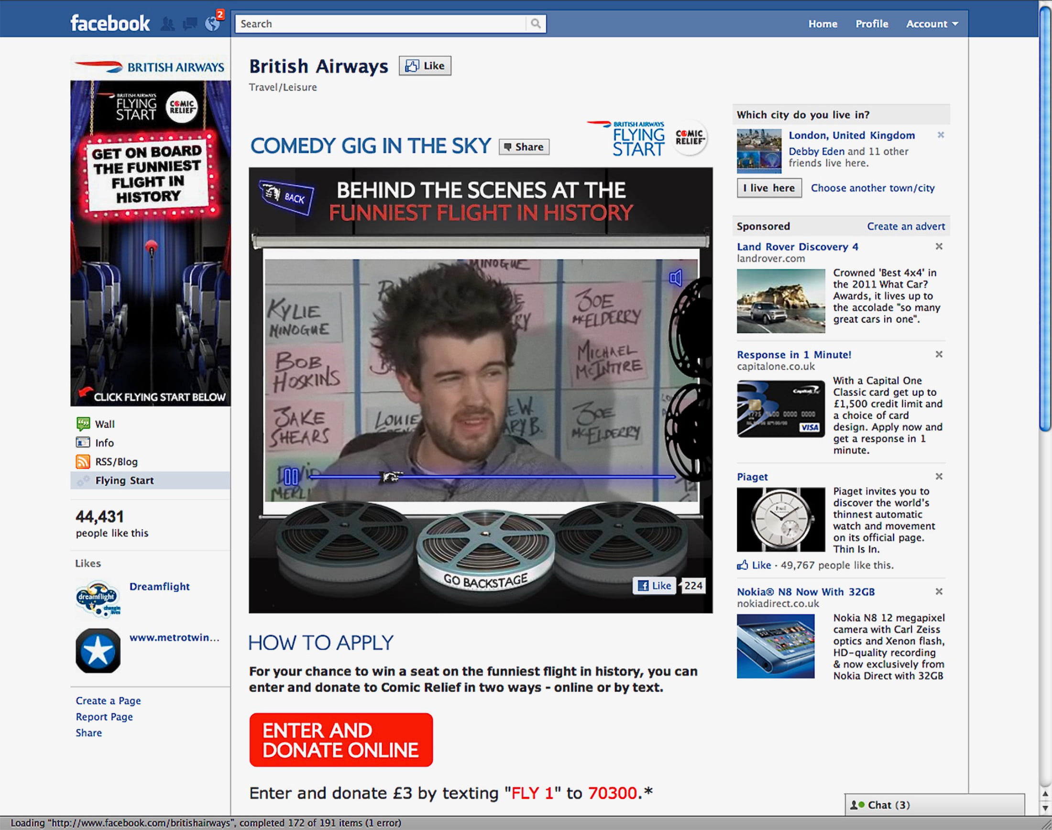Mute the video using speaker icon
Image resolution: width=1052 pixels, height=830 pixels.
675,278
